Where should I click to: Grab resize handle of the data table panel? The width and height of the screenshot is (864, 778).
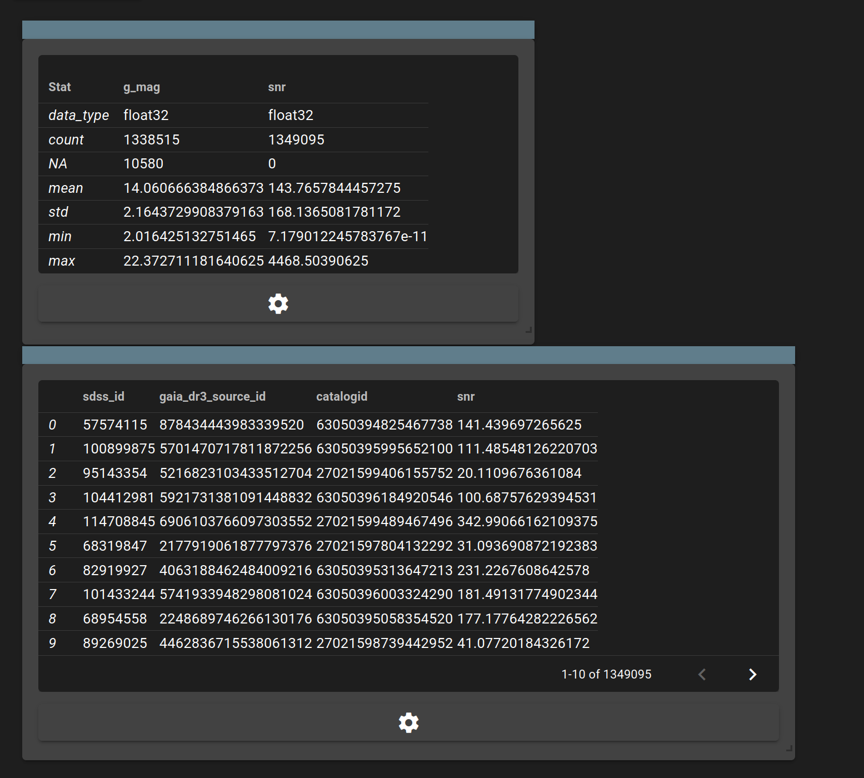tap(789, 749)
